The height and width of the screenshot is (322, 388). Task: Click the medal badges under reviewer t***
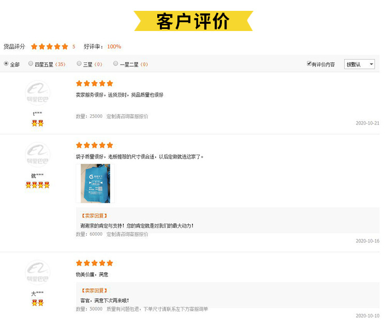(38, 123)
